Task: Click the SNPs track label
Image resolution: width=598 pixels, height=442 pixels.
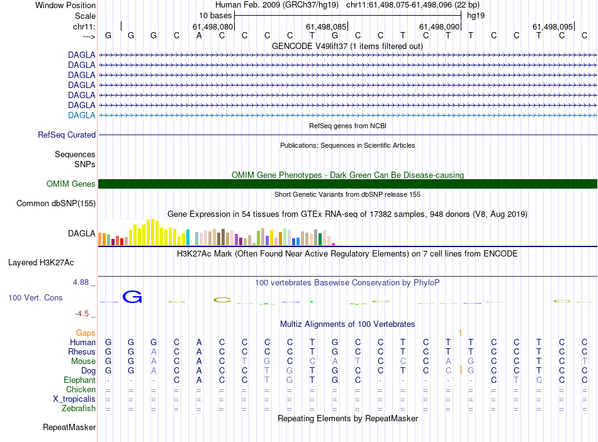Action: coord(85,164)
